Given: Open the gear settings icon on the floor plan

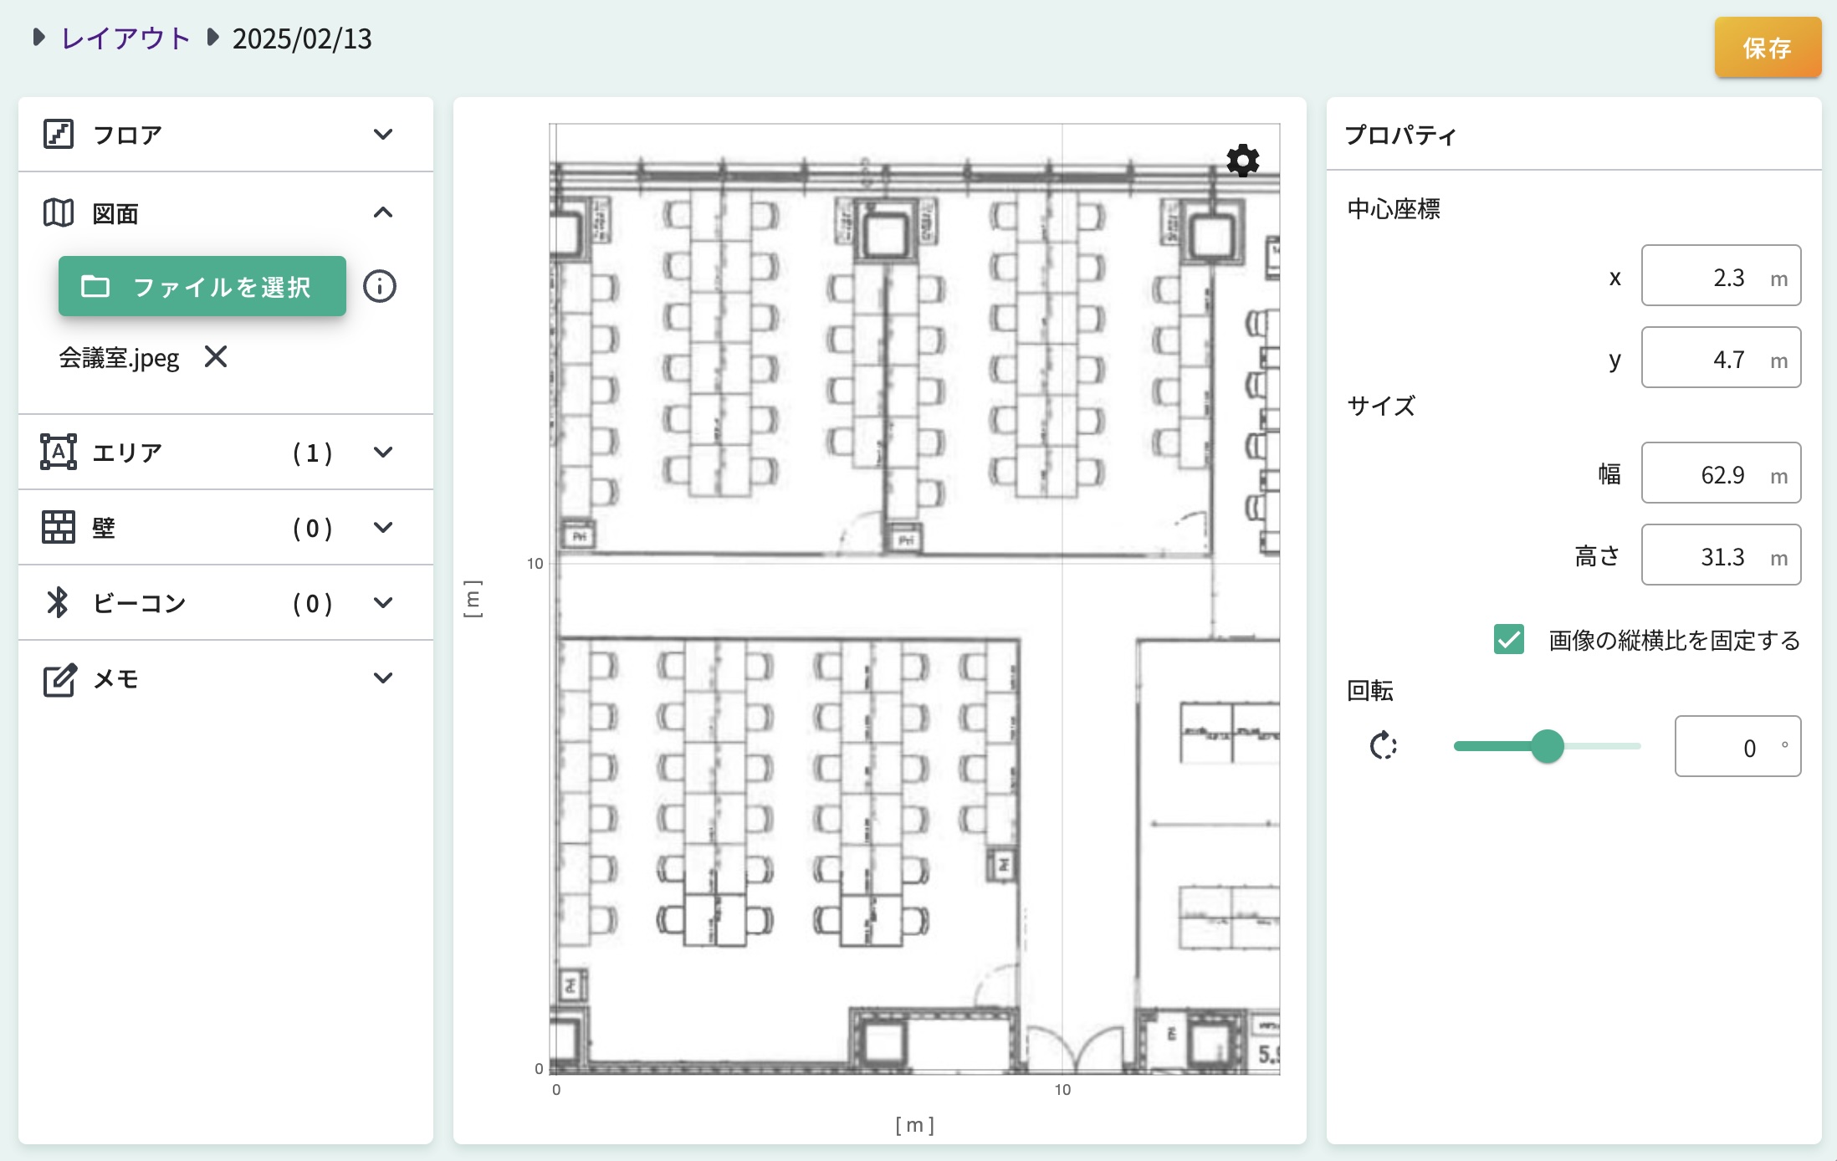Looking at the screenshot, I should coord(1241,161).
